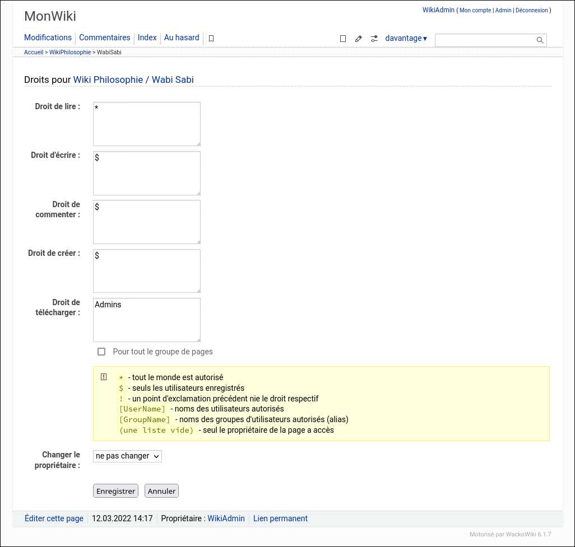Click the Déconnexion link
575x547 pixels.
[x=531, y=10]
